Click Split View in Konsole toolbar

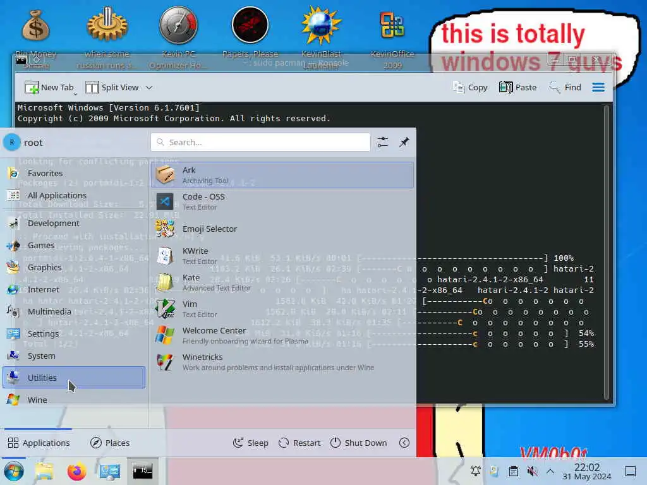(112, 87)
